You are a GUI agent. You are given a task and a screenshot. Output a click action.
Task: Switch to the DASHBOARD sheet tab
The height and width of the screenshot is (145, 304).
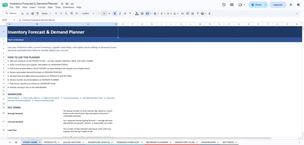(208, 142)
